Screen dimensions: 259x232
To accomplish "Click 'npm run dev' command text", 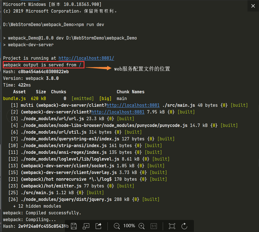I will click(x=90, y=25).
